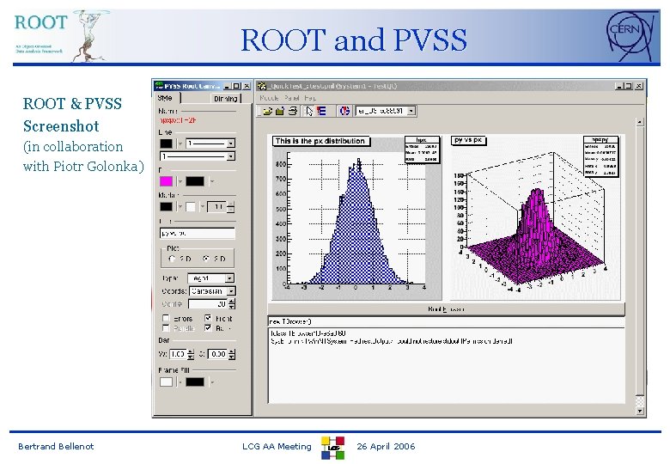The height and width of the screenshot is (464, 670).
Task: Click the red histogram name under Name
Action: pos(177,120)
